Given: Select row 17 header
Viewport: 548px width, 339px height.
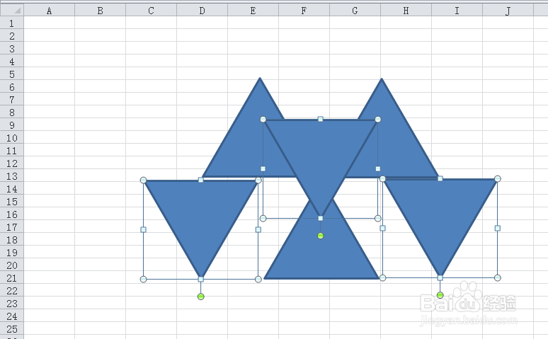Looking at the screenshot, I should click(12, 226).
